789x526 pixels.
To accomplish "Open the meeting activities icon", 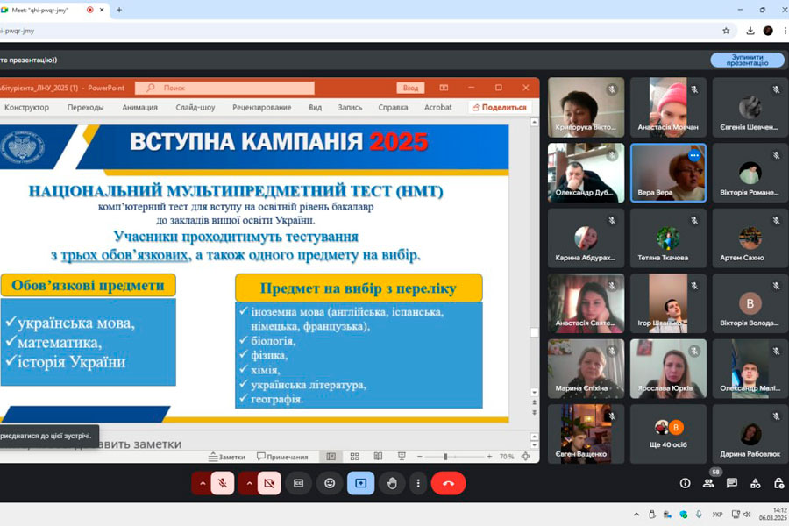I will click(x=756, y=483).
